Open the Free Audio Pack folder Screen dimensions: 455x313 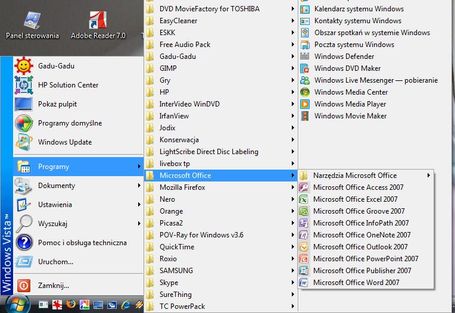[x=220, y=45]
